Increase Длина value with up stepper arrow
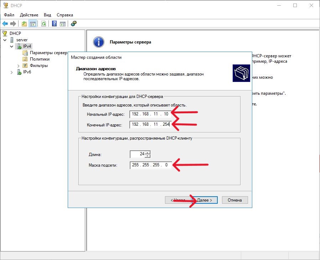 148,152
